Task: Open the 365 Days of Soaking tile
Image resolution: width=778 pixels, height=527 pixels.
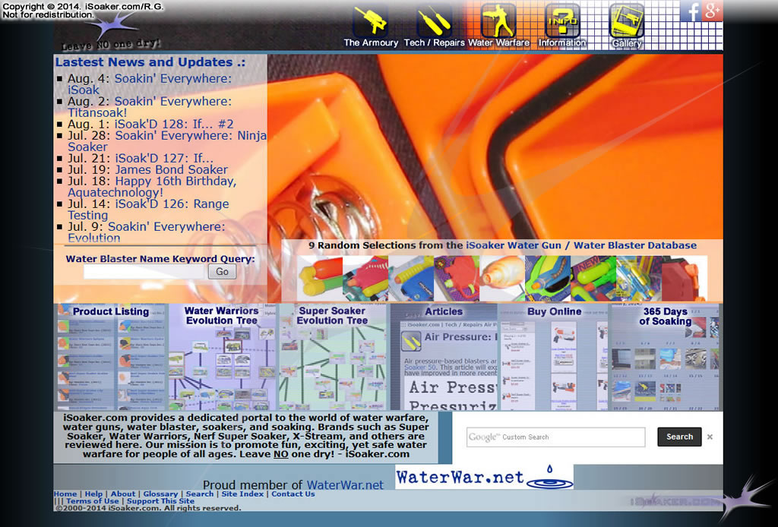Action: (665, 357)
